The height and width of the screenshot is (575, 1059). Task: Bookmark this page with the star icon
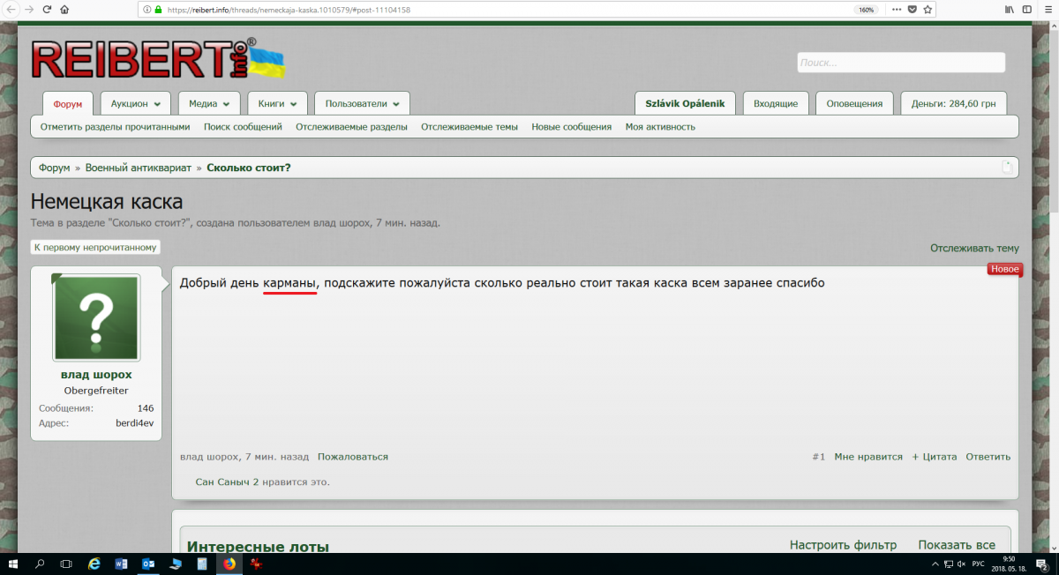(928, 10)
